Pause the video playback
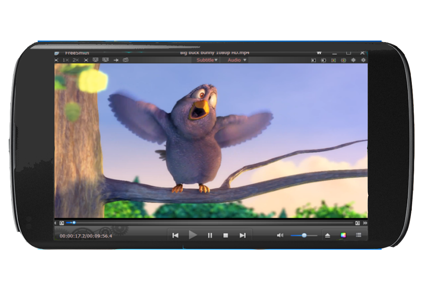Image resolution: width=433 pixels, height=289 pixels. pyautogui.click(x=210, y=235)
